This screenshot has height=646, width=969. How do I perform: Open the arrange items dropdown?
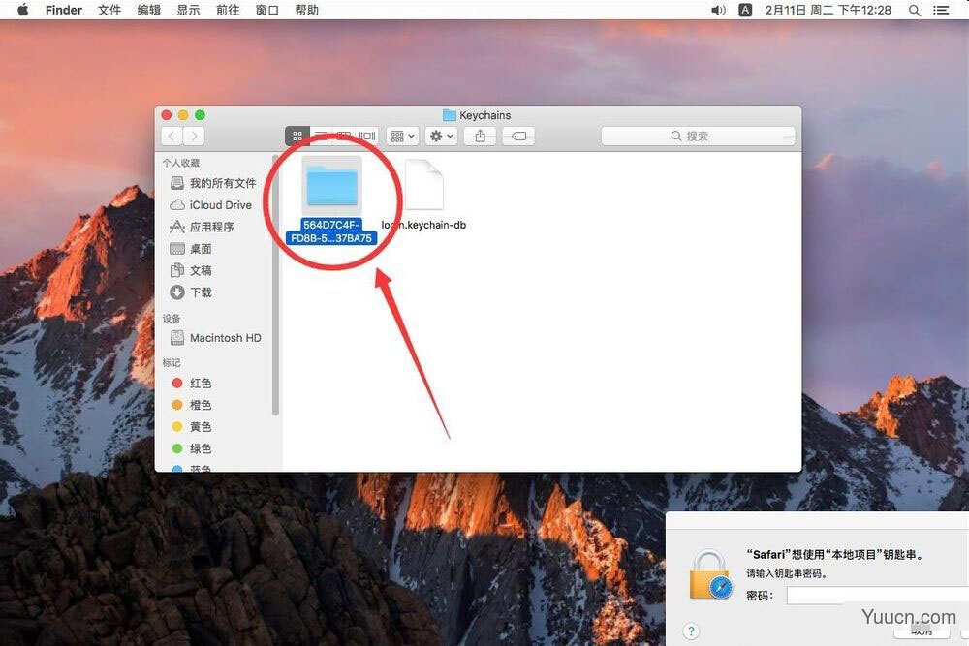point(402,136)
